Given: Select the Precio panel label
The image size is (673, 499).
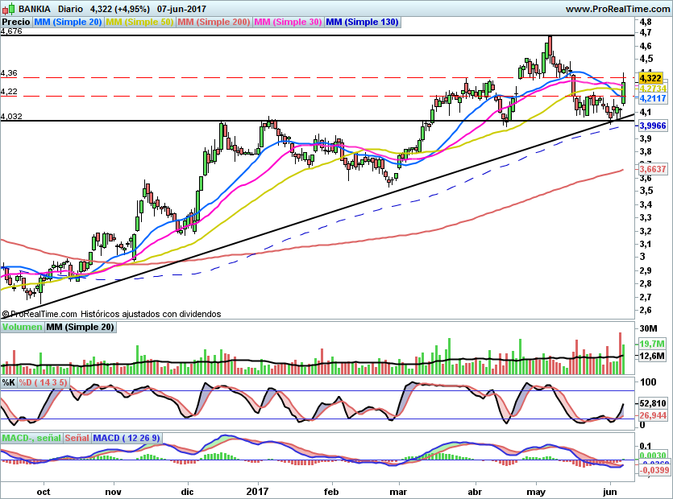Looking at the screenshot, I should point(16,23).
